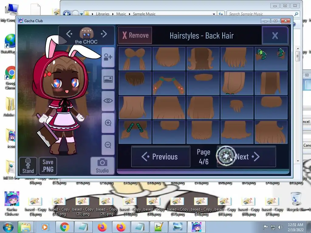Toggle the eye visibility button
This screenshot has width=311, height=233.
pyautogui.click(x=108, y=101)
